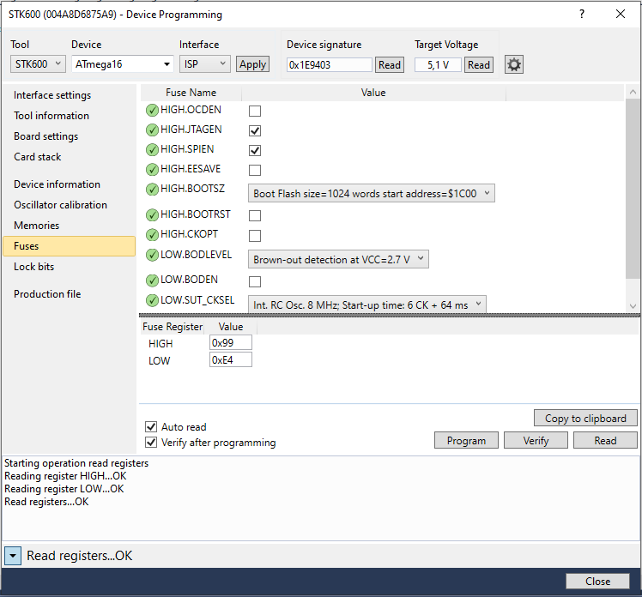Click the fuse list scroll down arrow
The width and height of the screenshot is (642, 597).
pyautogui.click(x=633, y=306)
